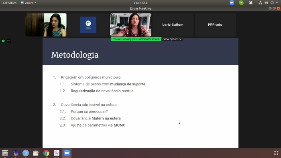Screen dimensions: 281x158
Task: Open the Files manager in the dock
Action: pyautogui.click(x=5, y=153)
